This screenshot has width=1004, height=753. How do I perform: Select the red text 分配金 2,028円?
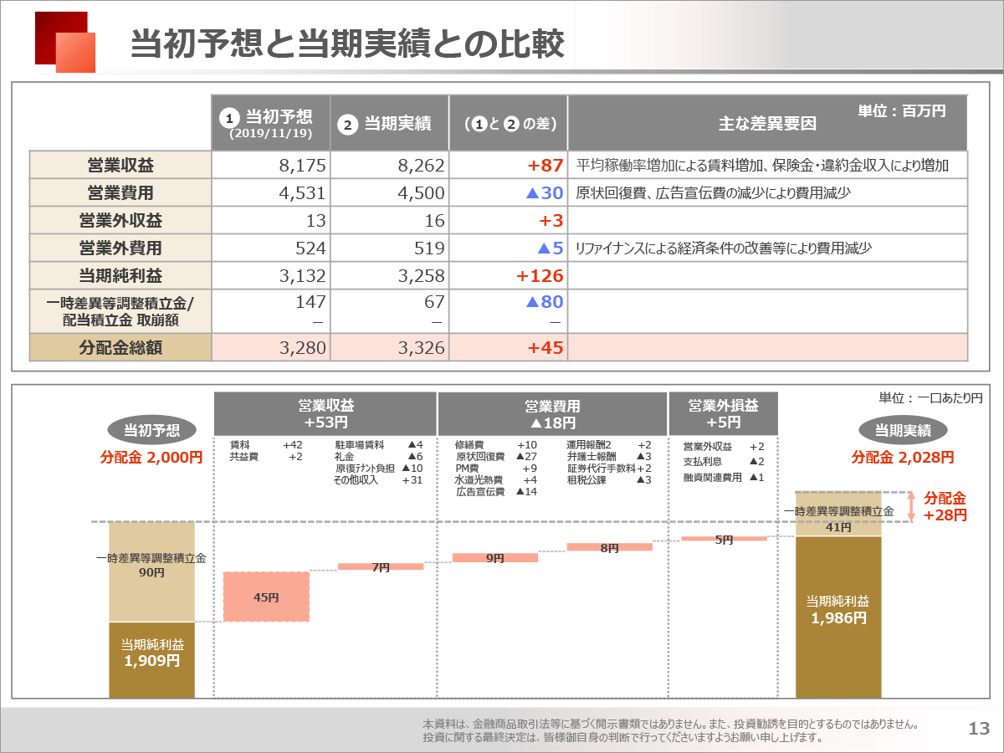903,458
